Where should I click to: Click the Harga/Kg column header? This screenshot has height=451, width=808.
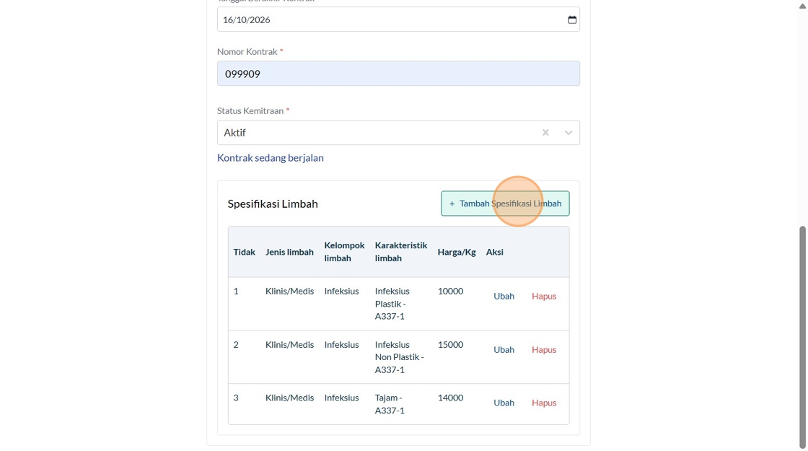point(457,252)
